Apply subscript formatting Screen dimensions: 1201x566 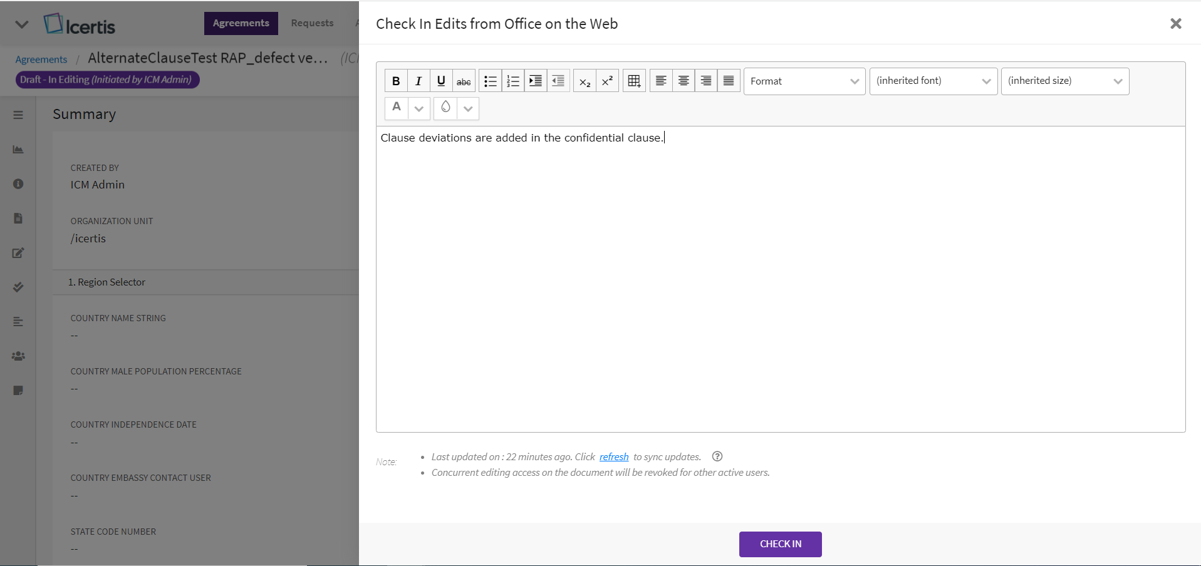click(x=585, y=81)
